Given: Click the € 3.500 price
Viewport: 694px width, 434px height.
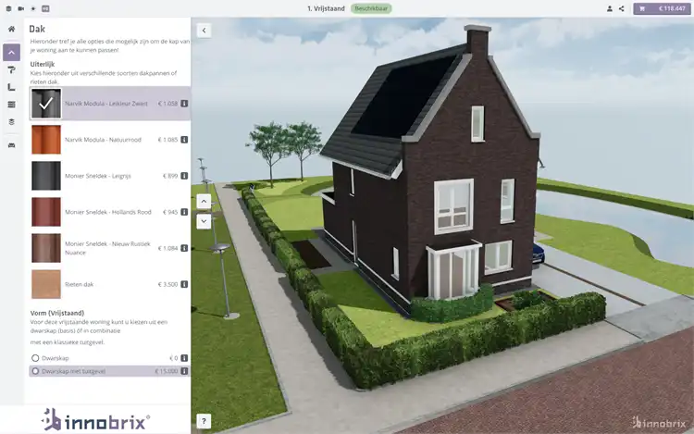Looking at the screenshot, I should coord(167,284).
